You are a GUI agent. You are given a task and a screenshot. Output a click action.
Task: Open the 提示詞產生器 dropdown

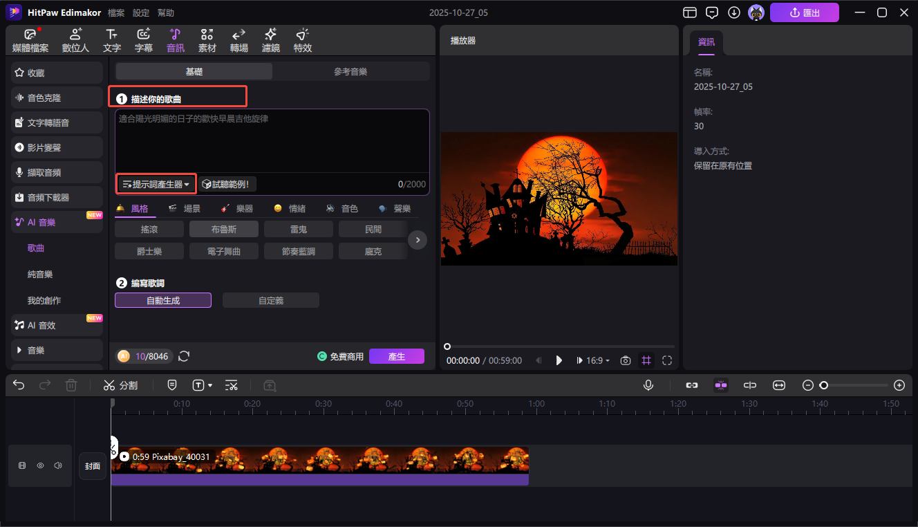(x=156, y=184)
